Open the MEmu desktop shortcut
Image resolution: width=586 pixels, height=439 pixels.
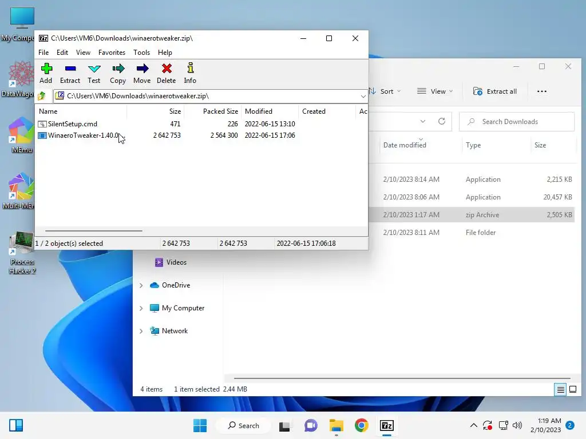[21, 135]
